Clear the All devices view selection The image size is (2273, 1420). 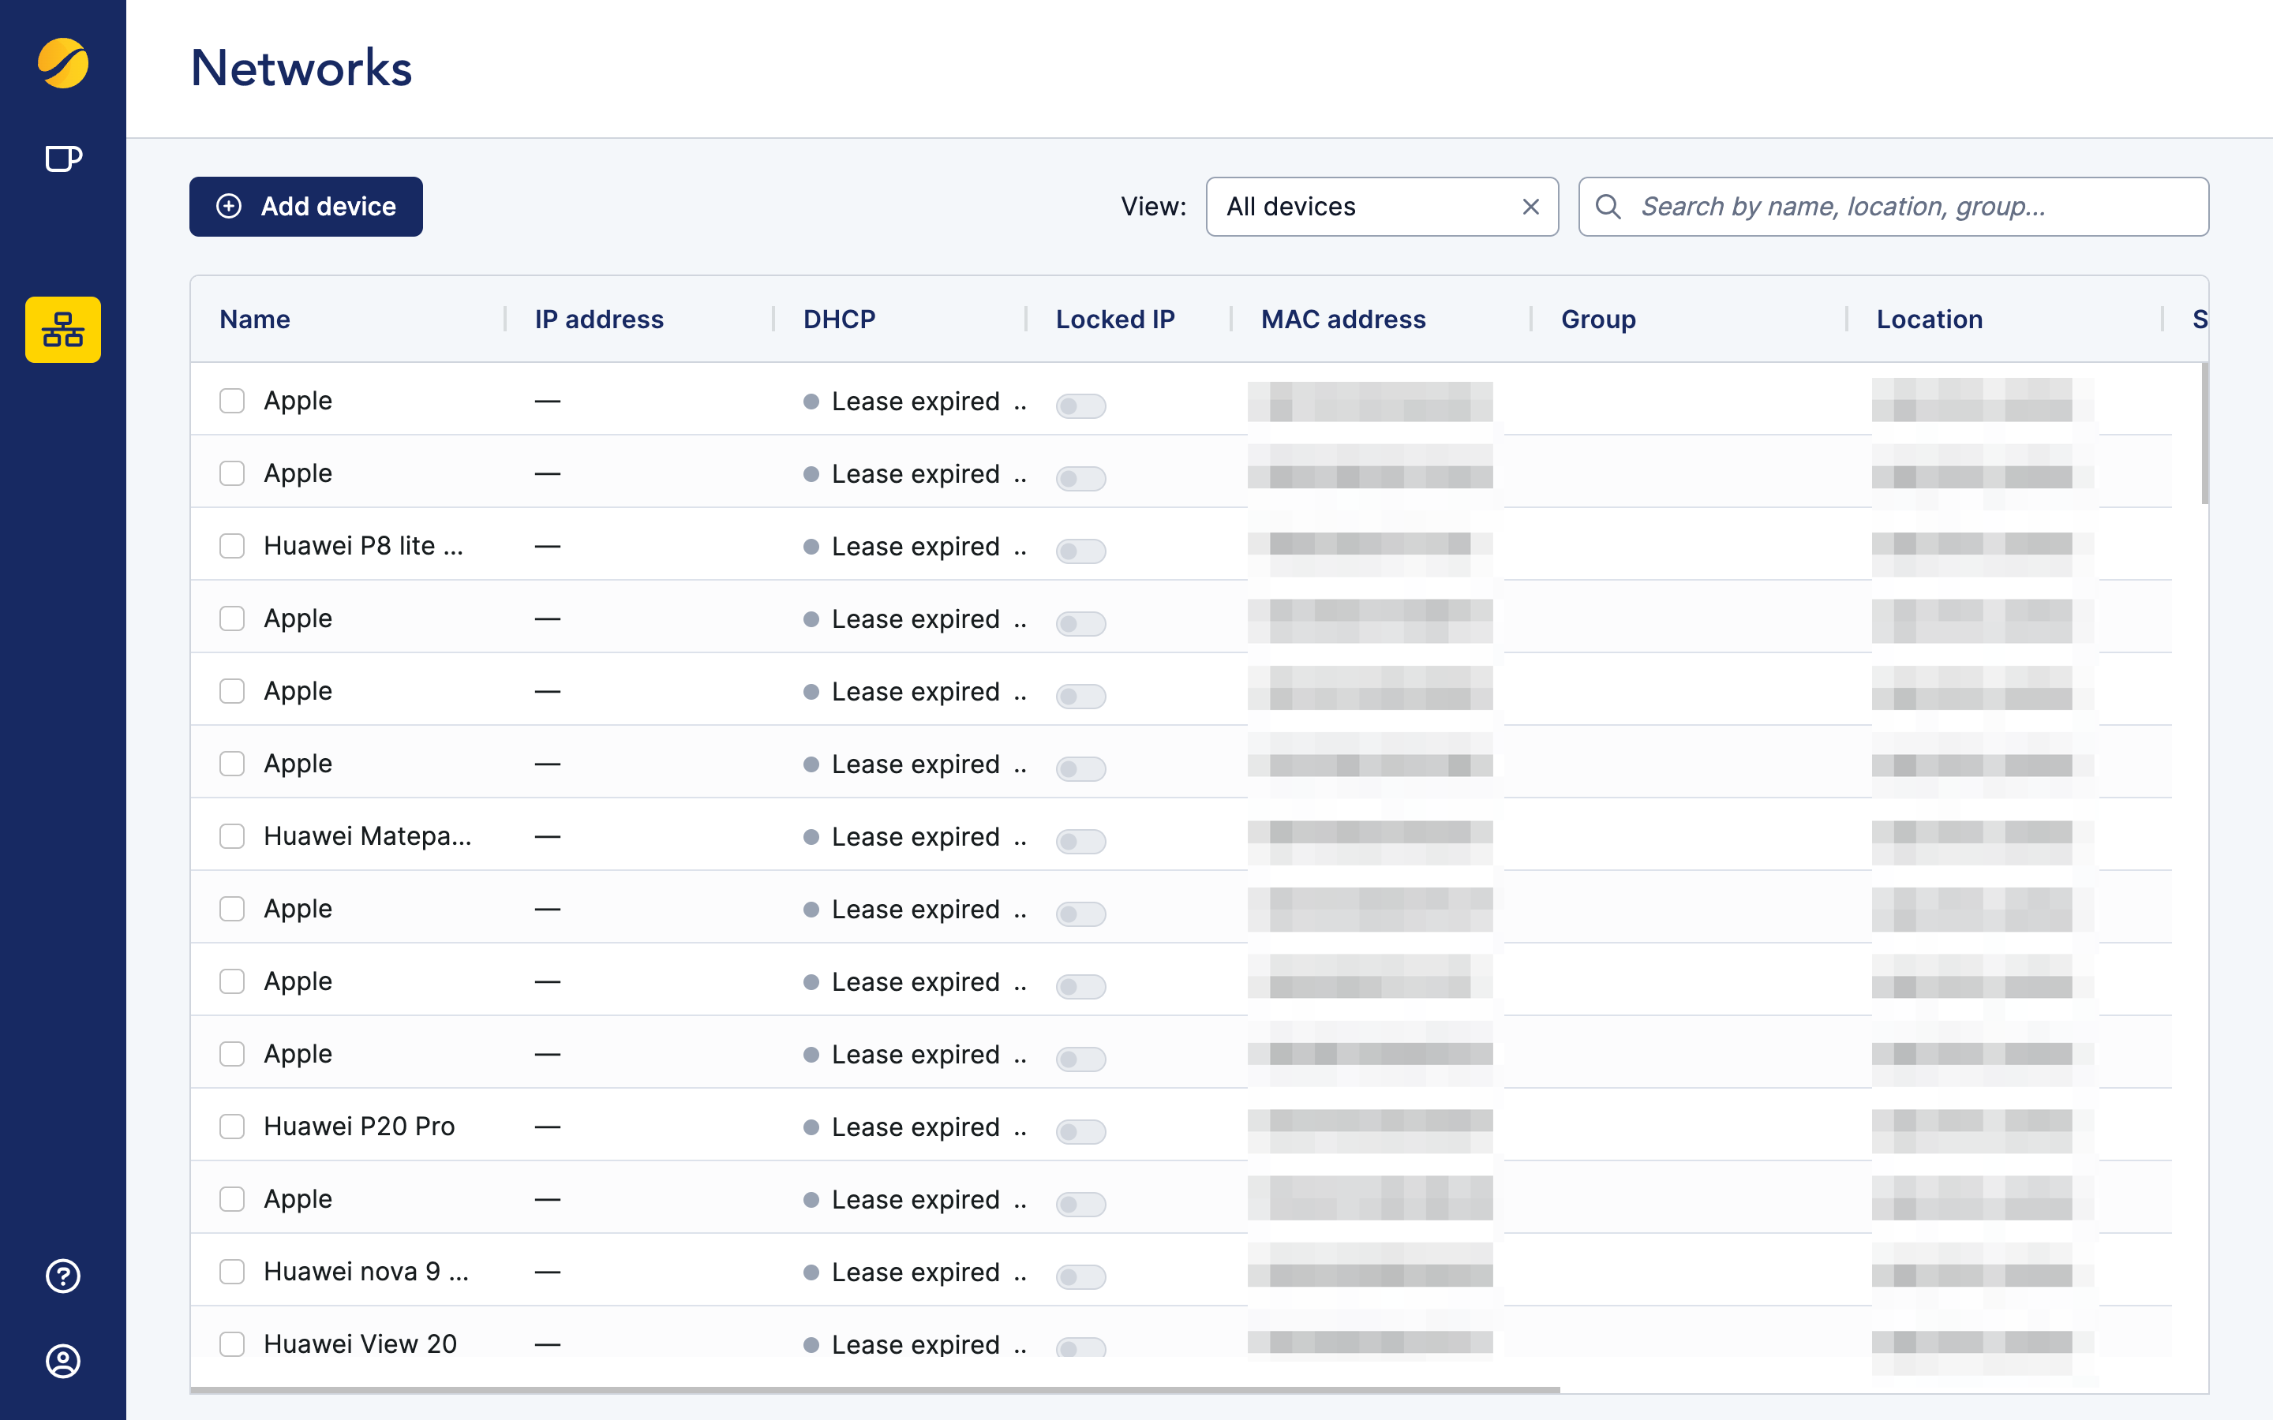pos(1530,207)
